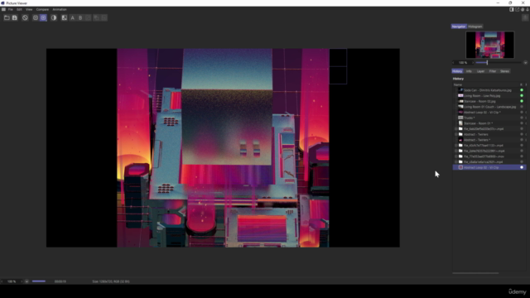
Task: Click the Save image icon
Action: coord(15,17)
